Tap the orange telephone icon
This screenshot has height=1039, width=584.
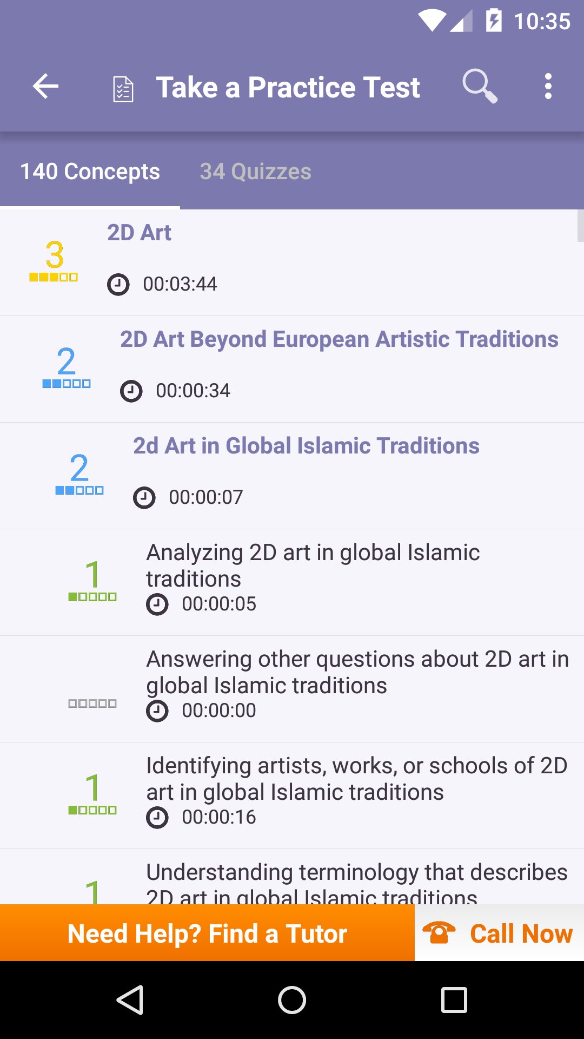click(439, 932)
